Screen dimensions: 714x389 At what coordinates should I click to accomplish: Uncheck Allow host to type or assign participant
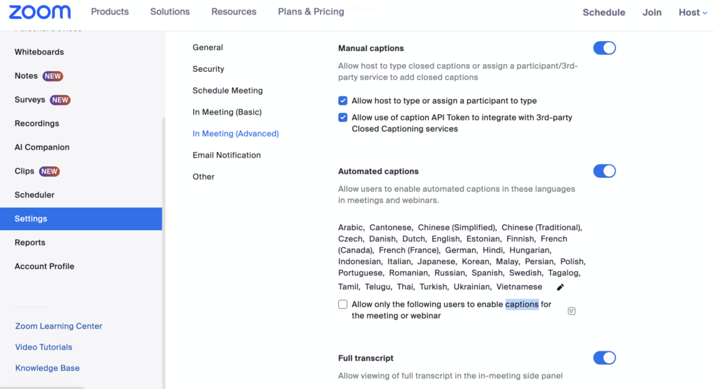point(343,101)
